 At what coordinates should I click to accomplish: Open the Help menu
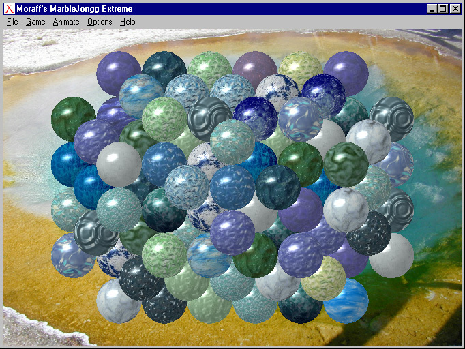[x=127, y=22]
